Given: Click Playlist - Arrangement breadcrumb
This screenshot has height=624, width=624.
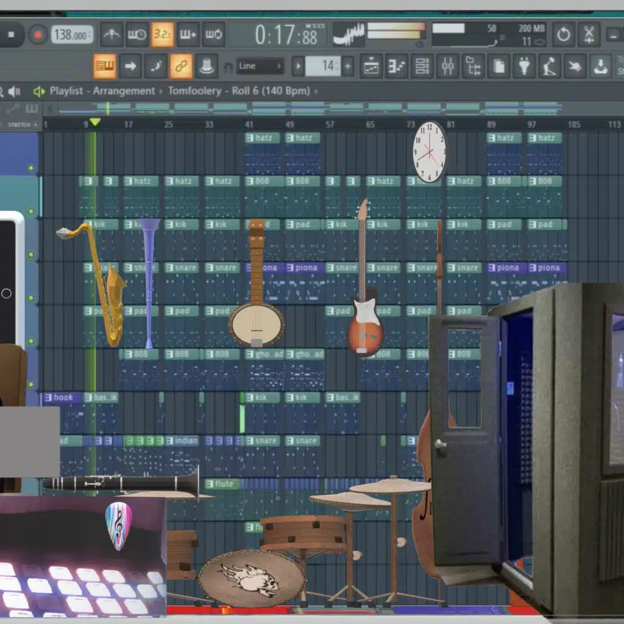Looking at the screenshot, I should tap(102, 91).
